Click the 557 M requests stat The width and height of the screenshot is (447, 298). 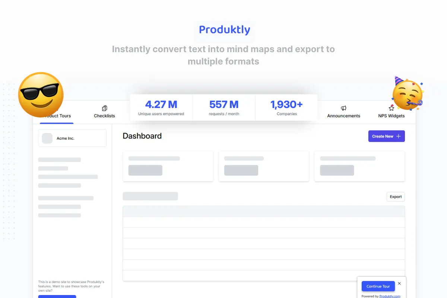[x=224, y=108]
